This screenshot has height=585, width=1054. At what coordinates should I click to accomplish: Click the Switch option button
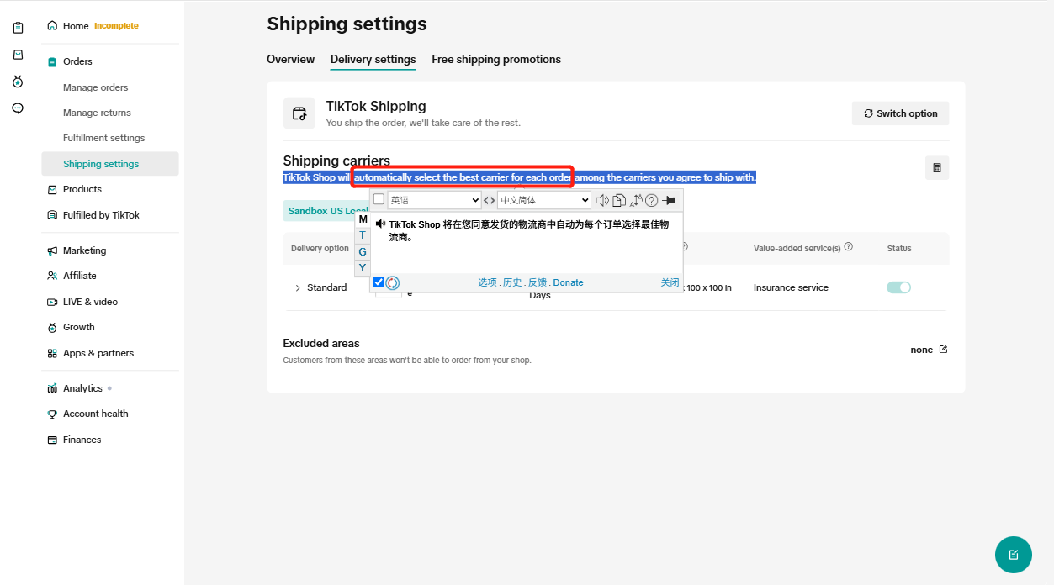pos(900,113)
